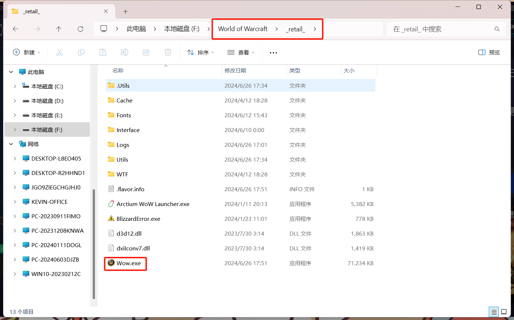Select the Logs folder name

point(123,145)
